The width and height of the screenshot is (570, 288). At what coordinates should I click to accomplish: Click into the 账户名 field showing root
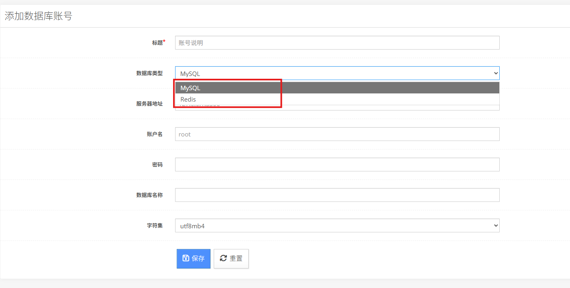pos(337,134)
